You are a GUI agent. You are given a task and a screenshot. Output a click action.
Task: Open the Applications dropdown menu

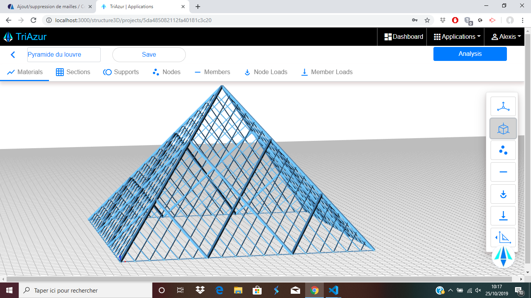457,37
